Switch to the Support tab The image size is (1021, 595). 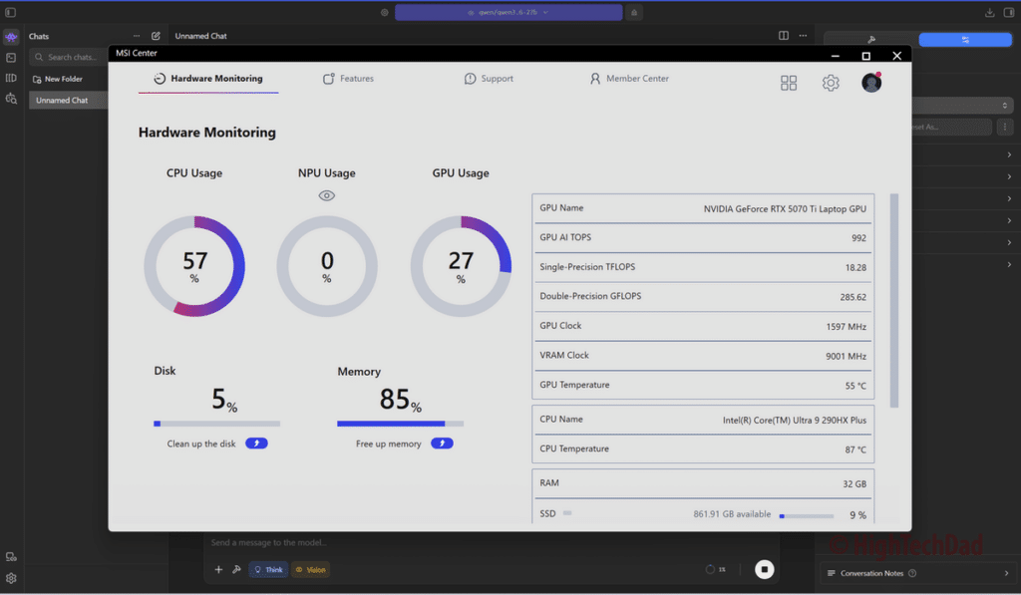click(489, 79)
